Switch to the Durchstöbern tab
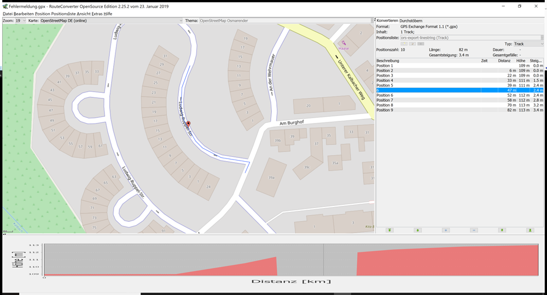This screenshot has width=547, height=295. click(x=411, y=21)
